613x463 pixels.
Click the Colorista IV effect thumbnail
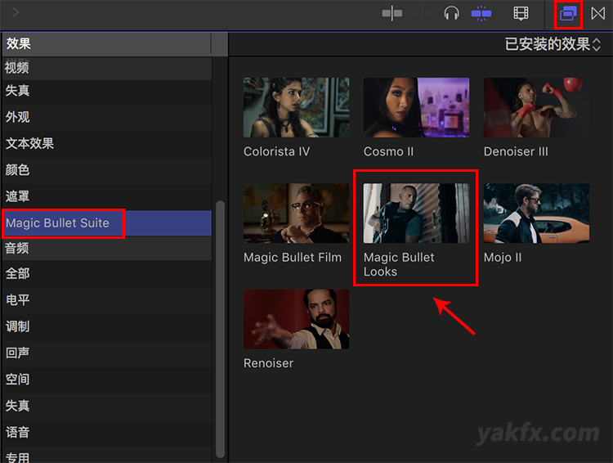pos(296,107)
